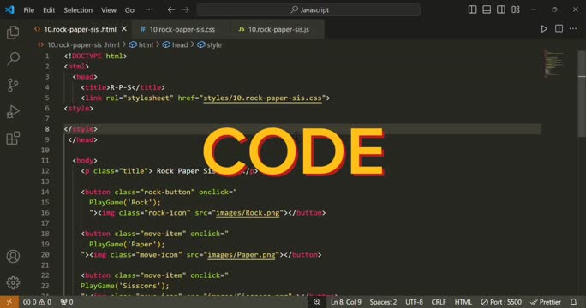Image resolution: width=586 pixels, height=308 pixels.
Task: Run the file with the play icon
Action: [544, 29]
